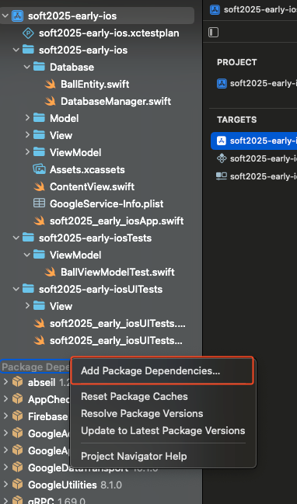Open Project Navigator Help
Image resolution: width=297 pixels, height=504 pixels.
coord(134,456)
